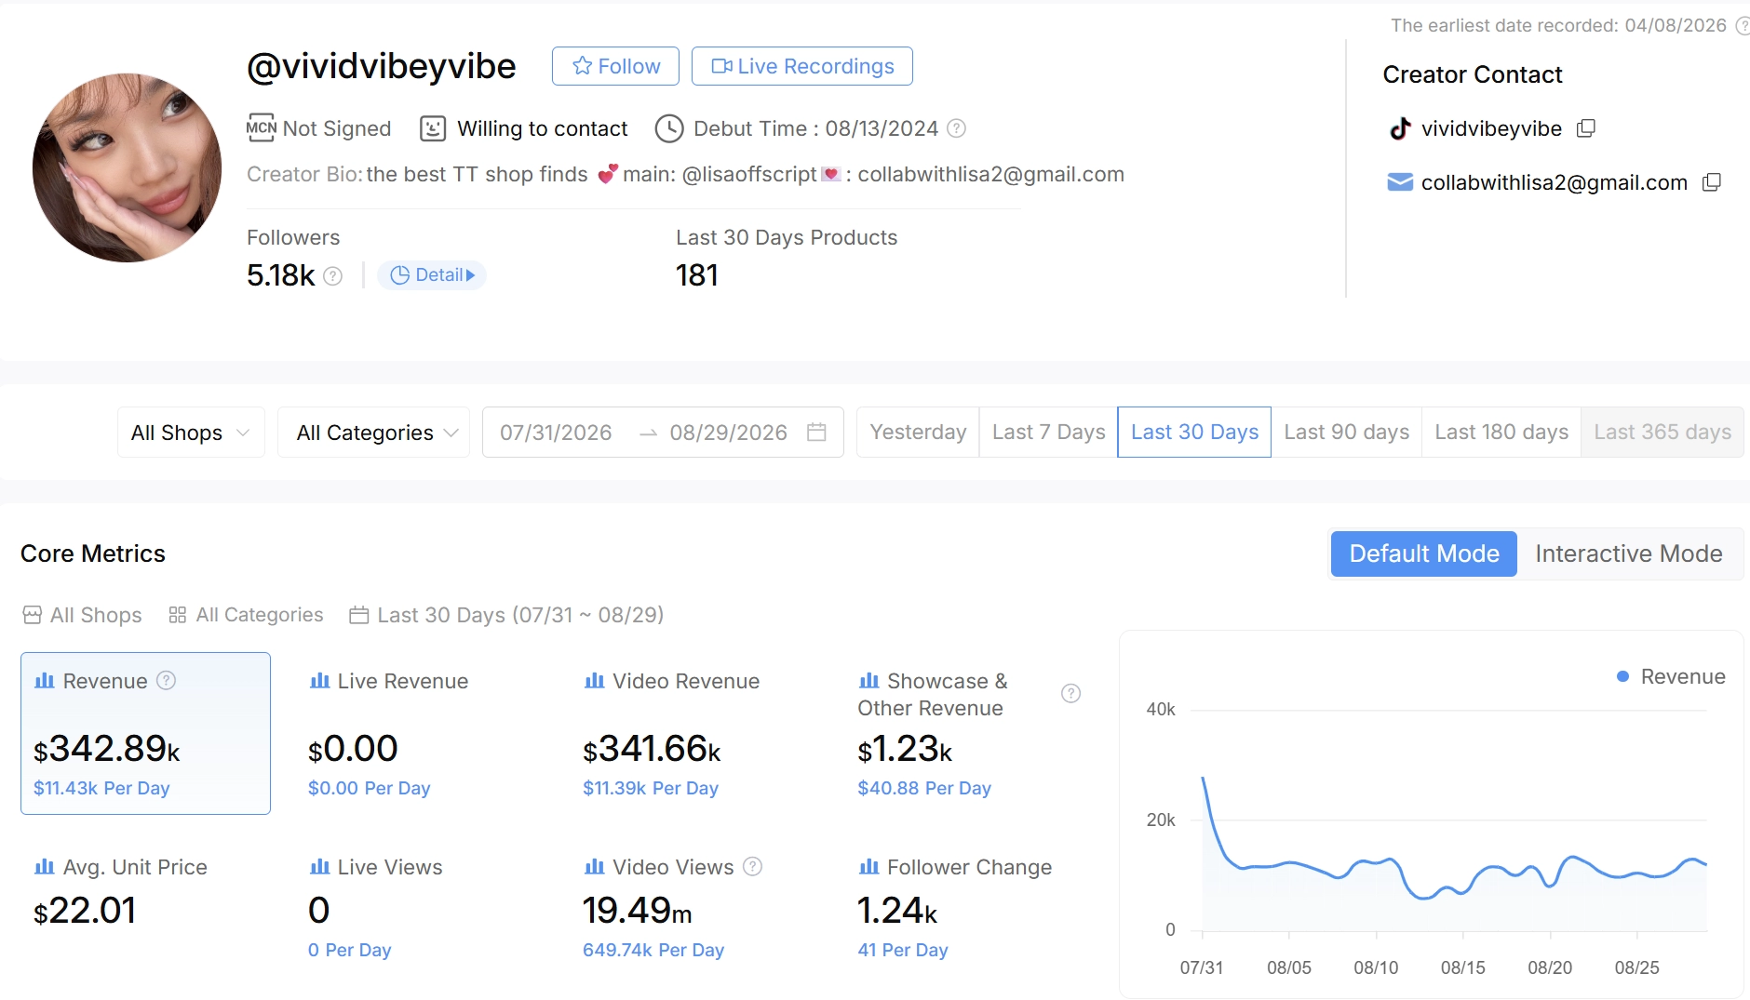
Task: Switch to Interactive Mode
Action: click(x=1628, y=553)
